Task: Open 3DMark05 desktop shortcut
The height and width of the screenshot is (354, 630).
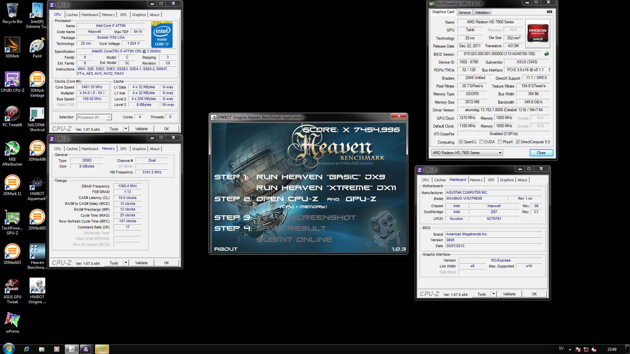Action: click(37, 220)
